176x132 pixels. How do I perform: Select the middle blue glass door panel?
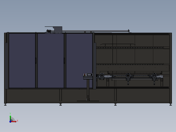click(51, 61)
